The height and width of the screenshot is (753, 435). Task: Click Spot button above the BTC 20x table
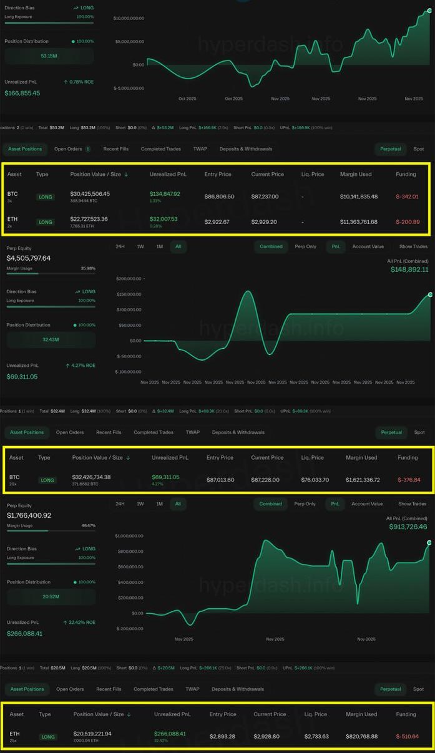pos(419,432)
